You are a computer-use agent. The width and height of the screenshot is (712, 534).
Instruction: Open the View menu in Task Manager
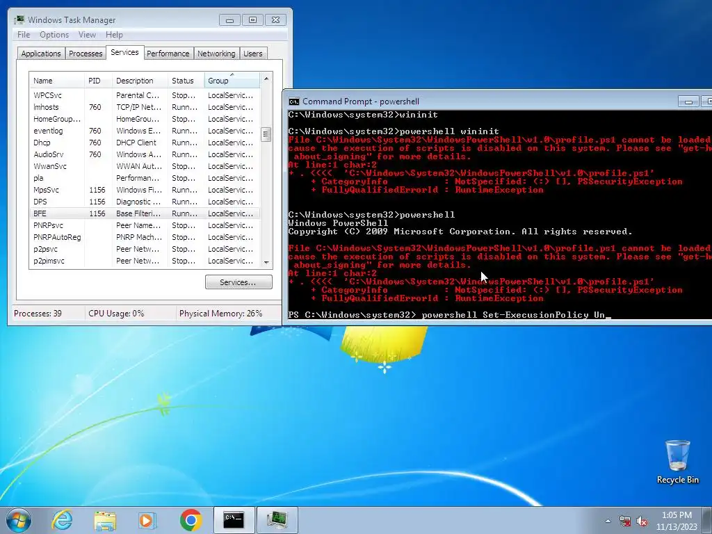coord(87,35)
